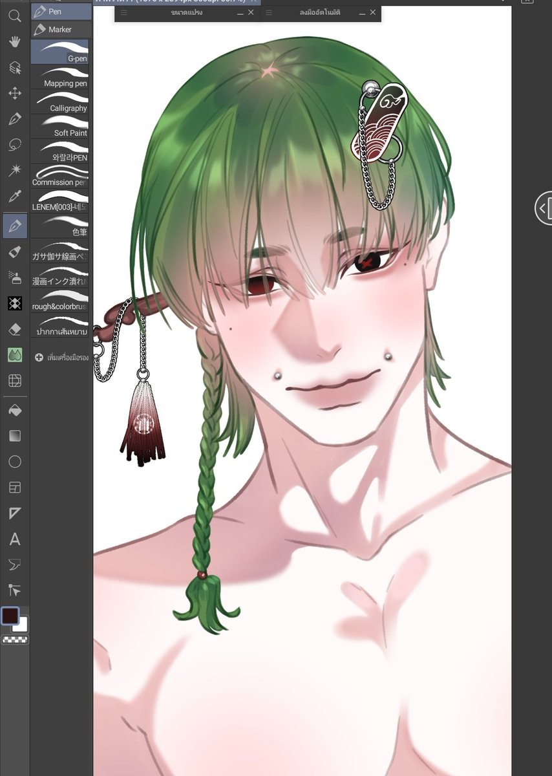Choose the Commission pen brush

pyautogui.click(x=59, y=175)
